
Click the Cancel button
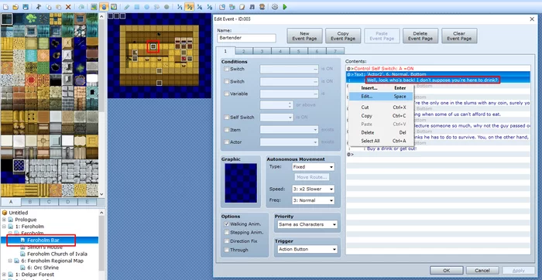(x=482, y=271)
